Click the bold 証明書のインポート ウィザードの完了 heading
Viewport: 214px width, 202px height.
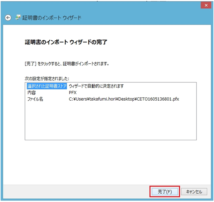point(66,42)
